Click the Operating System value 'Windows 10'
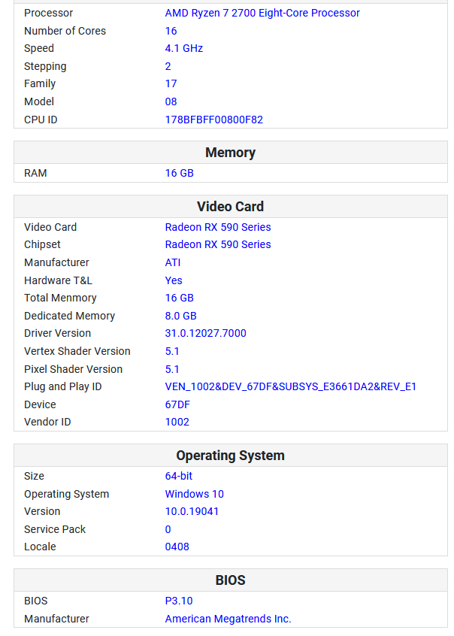454x636 pixels. click(195, 494)
